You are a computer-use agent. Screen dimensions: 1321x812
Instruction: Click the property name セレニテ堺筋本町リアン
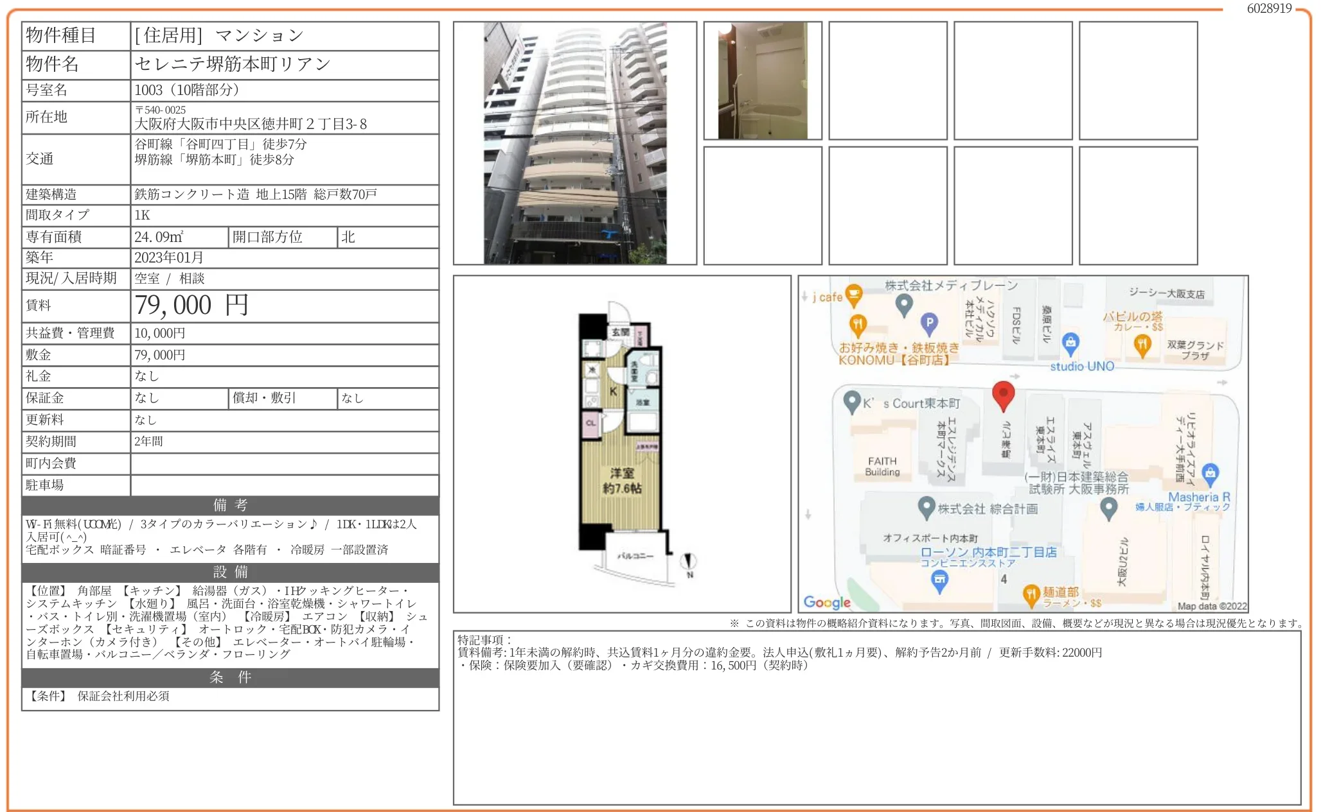click(233, 64)
